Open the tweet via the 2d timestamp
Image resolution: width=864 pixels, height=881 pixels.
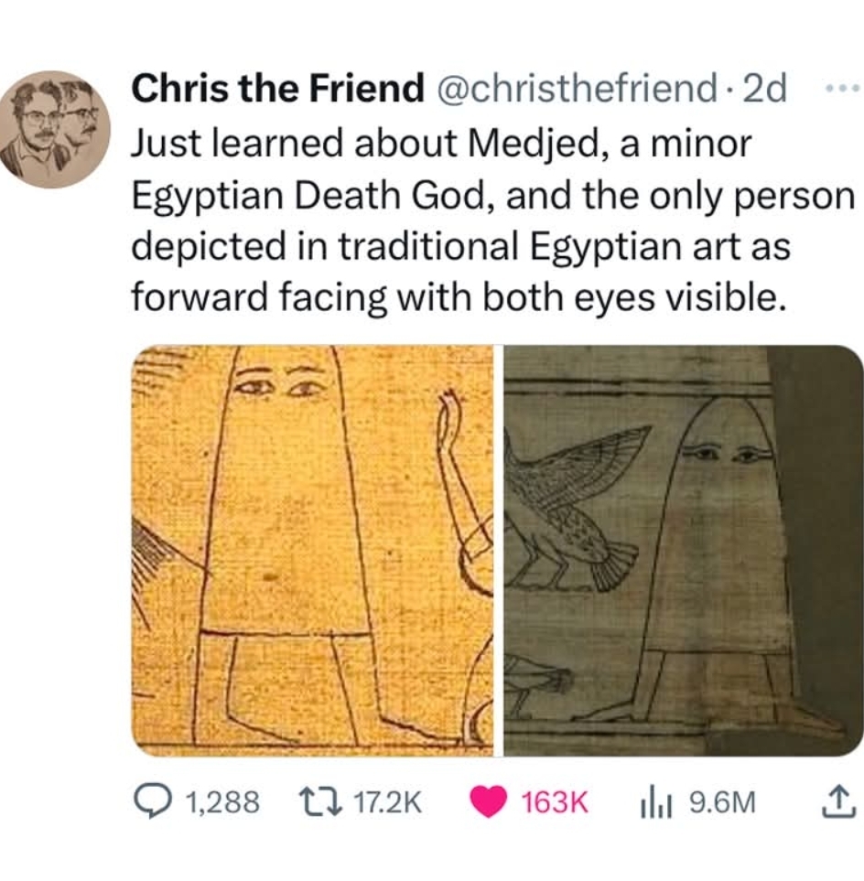pos(767,88)
